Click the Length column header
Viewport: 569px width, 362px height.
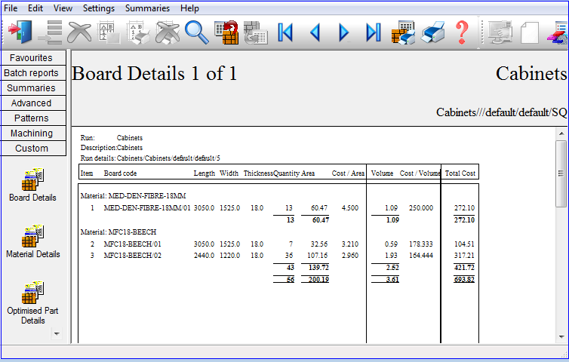[204, 173]
